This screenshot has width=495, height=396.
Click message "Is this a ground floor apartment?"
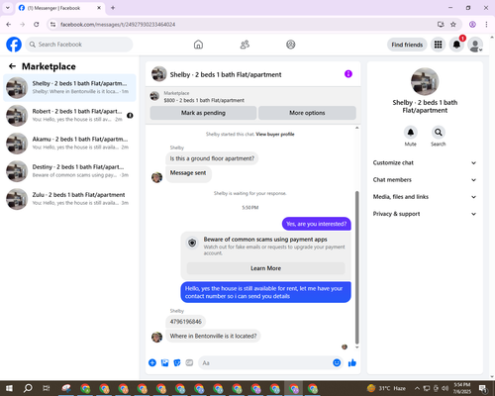[x=212, y=158]
